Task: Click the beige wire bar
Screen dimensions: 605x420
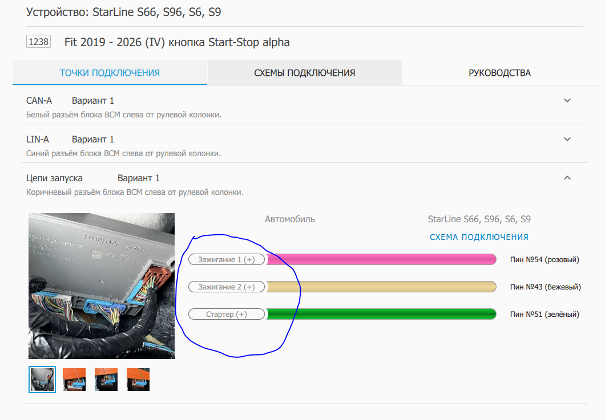Action: click(x=381, y=287)
